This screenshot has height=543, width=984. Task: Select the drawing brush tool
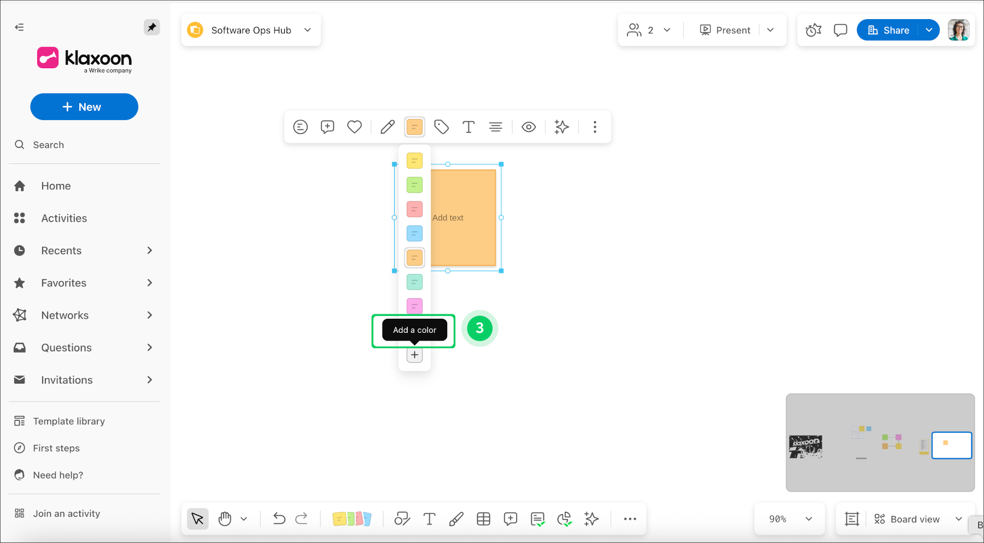(457, 518)
